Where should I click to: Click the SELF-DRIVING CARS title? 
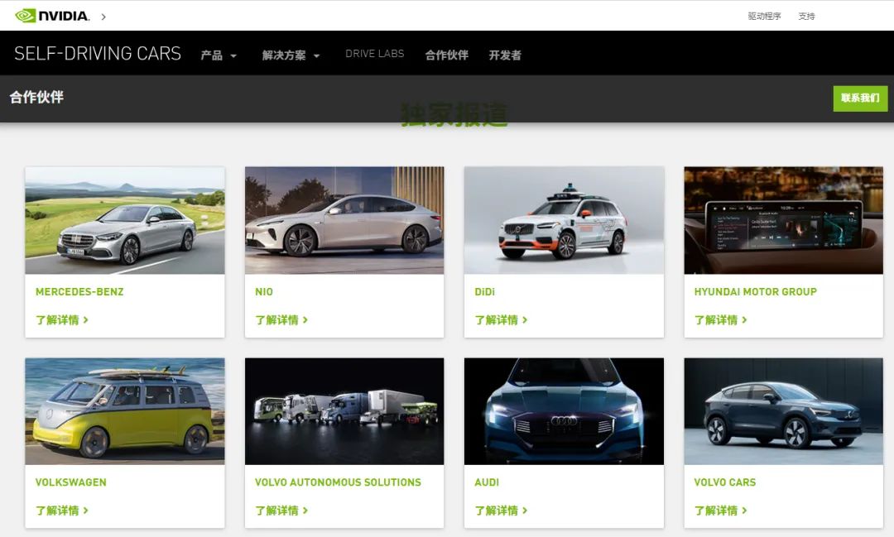point(98,54)
